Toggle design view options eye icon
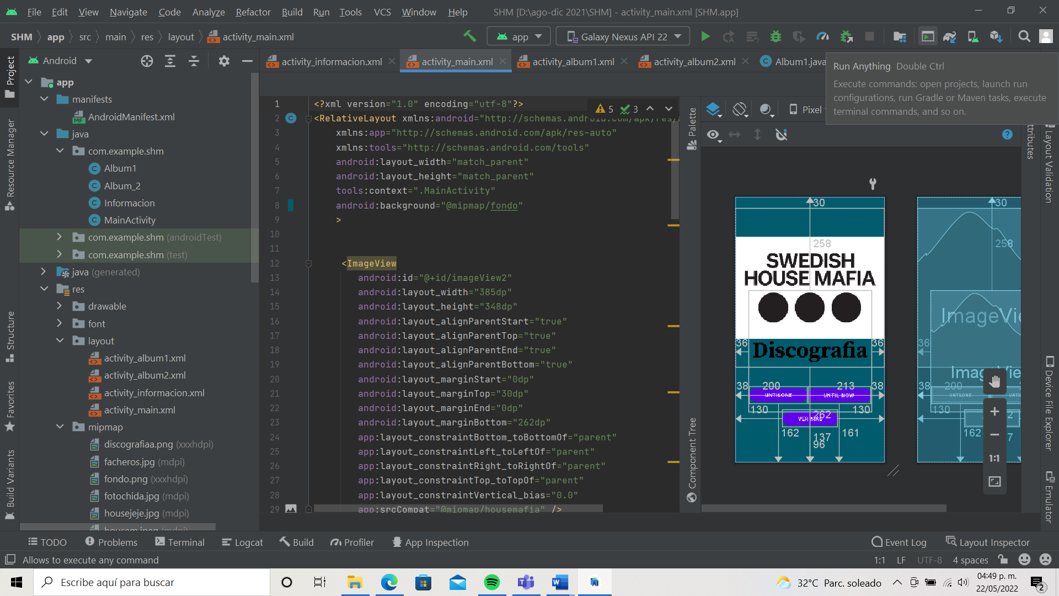The width and height of the screenshot is (1059, 596). 713,135
